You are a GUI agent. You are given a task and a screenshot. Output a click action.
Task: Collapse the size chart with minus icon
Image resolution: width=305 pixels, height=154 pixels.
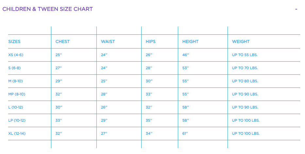pos(296,9)
